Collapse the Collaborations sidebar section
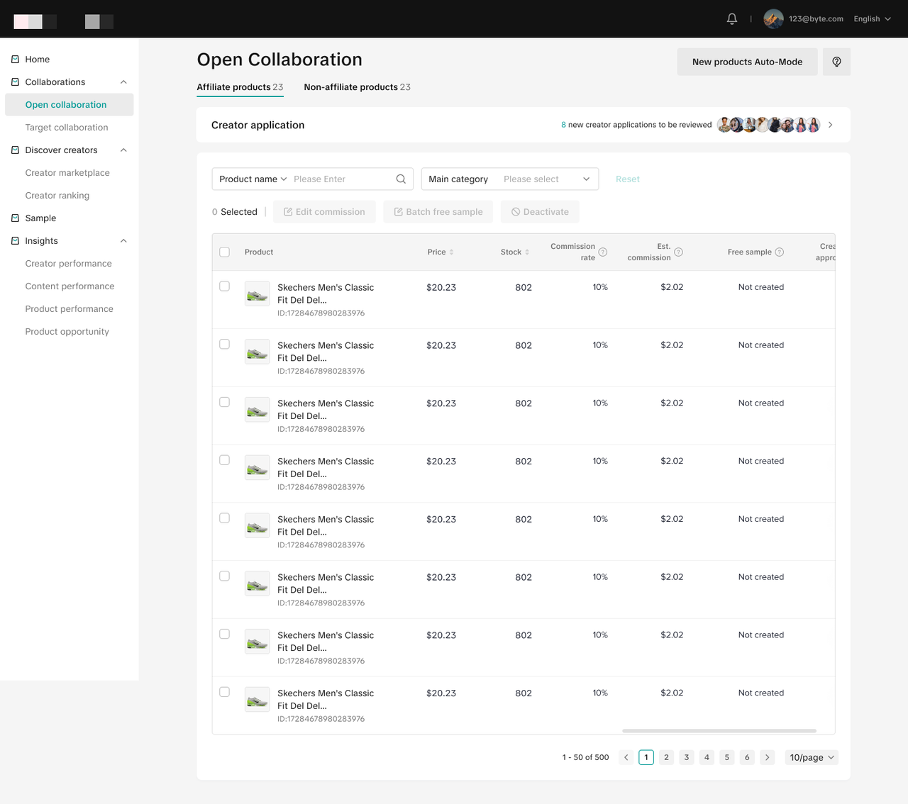 123,82
